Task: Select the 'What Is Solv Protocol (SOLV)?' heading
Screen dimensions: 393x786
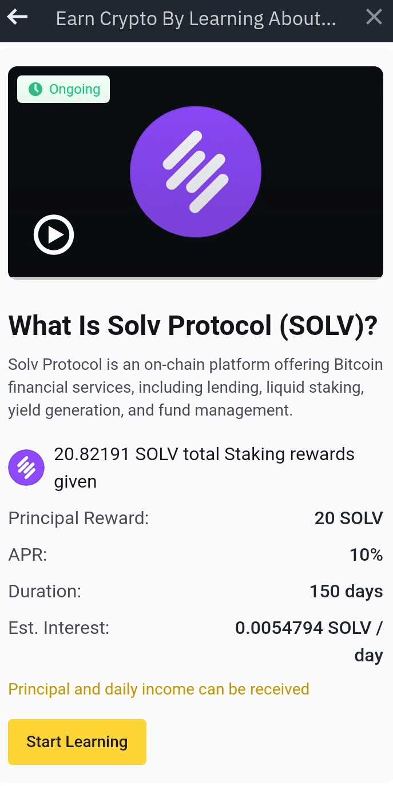Action: (193, 325)
